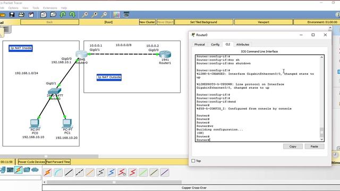The width and height of the screenshot is (340, 191).
Task: Select the Connections lightning category icon
Action: [x=18, y=170]
